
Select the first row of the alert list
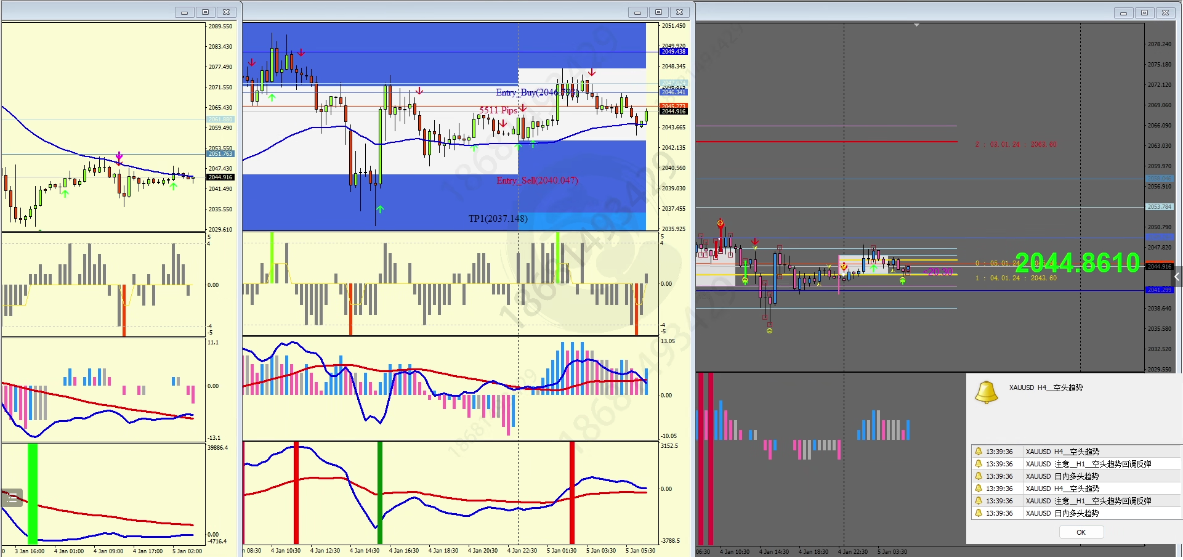1076,452
